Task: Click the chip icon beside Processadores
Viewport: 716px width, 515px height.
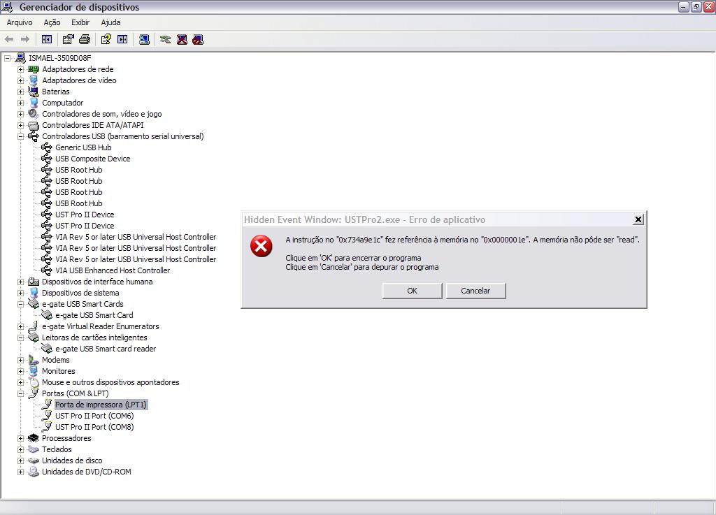Action: 34,438
